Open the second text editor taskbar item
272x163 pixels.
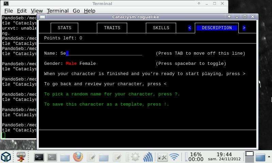coord(117,157)
